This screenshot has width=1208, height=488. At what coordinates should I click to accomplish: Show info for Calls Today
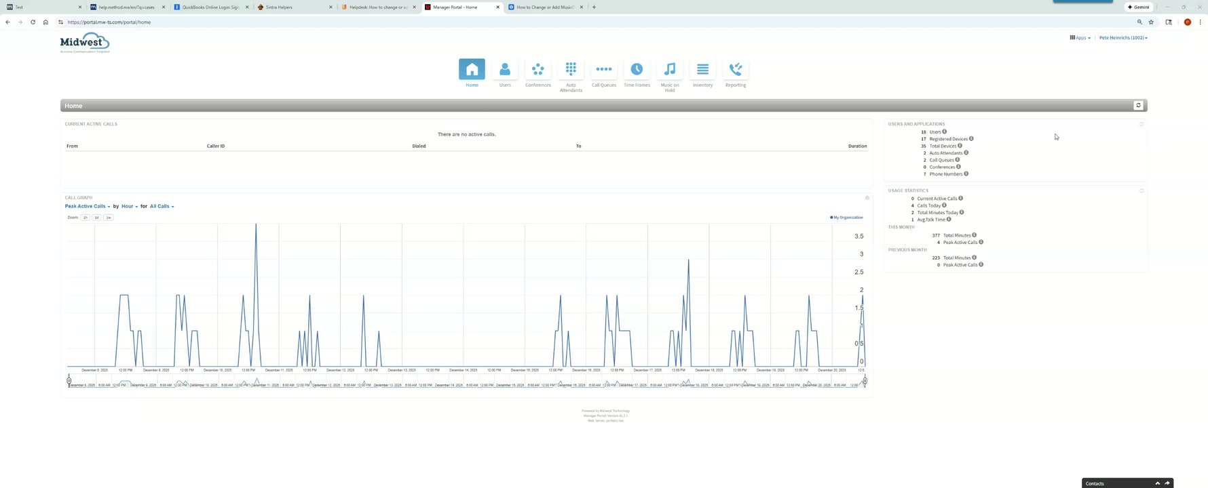click(944, 205)
